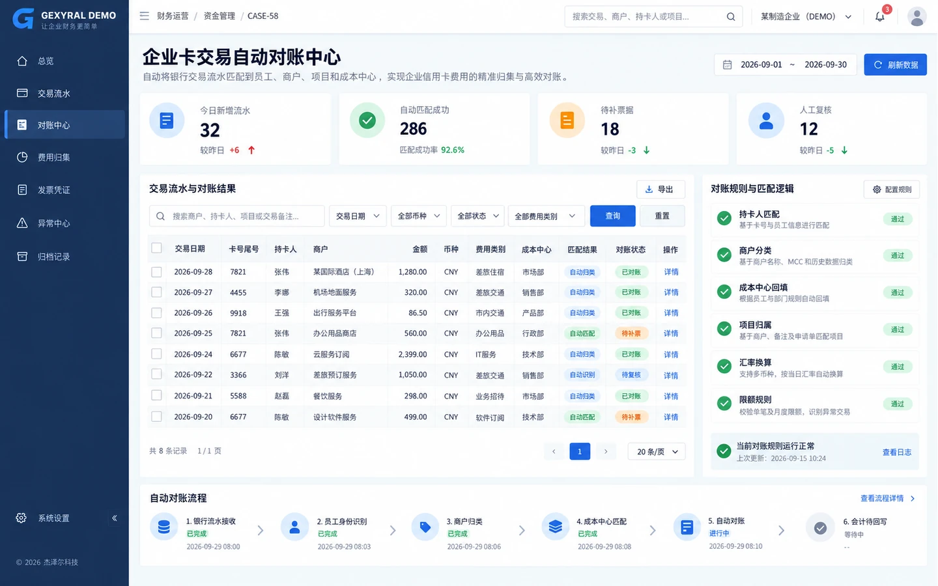Open the user avatar menu

pyautogui.click(x=917, y=16)
